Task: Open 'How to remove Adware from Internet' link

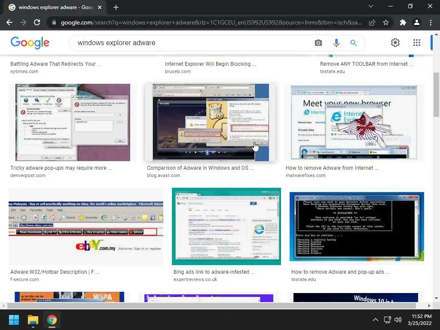Action: 332,168
